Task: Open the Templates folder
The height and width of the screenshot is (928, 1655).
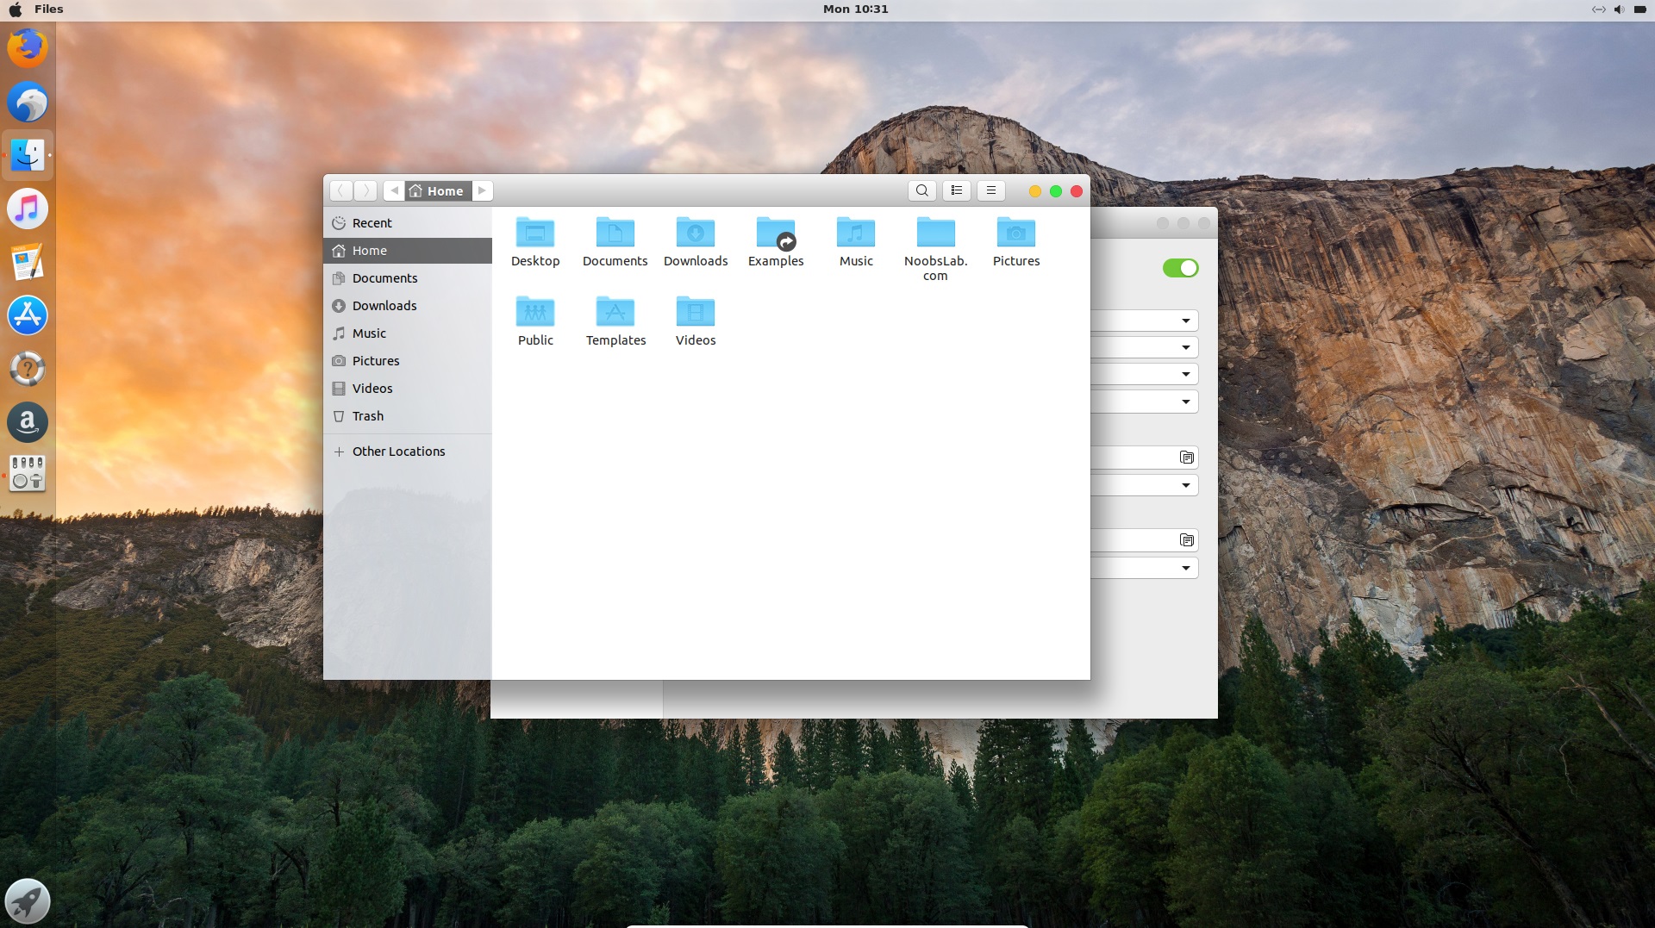Action: [615, 312]
